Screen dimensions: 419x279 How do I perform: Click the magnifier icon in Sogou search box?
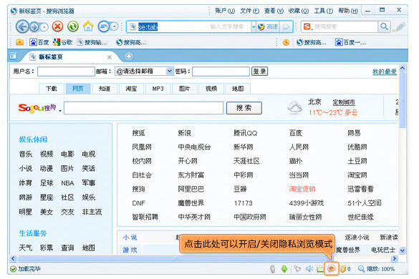click(x=384, y=26)
